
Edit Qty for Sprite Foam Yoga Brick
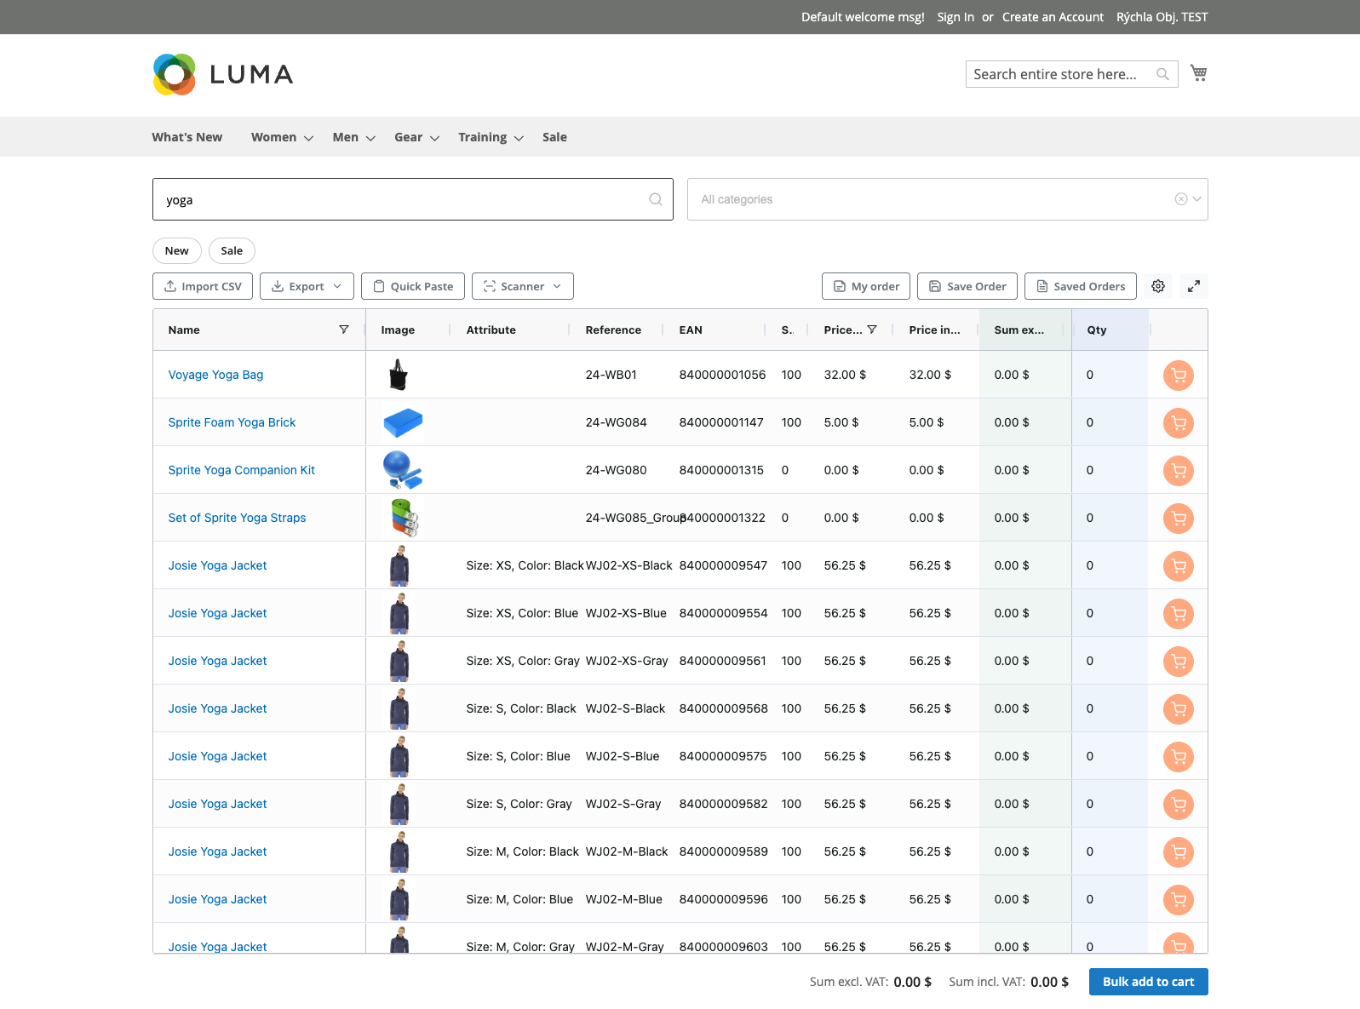pos(1110,422)
